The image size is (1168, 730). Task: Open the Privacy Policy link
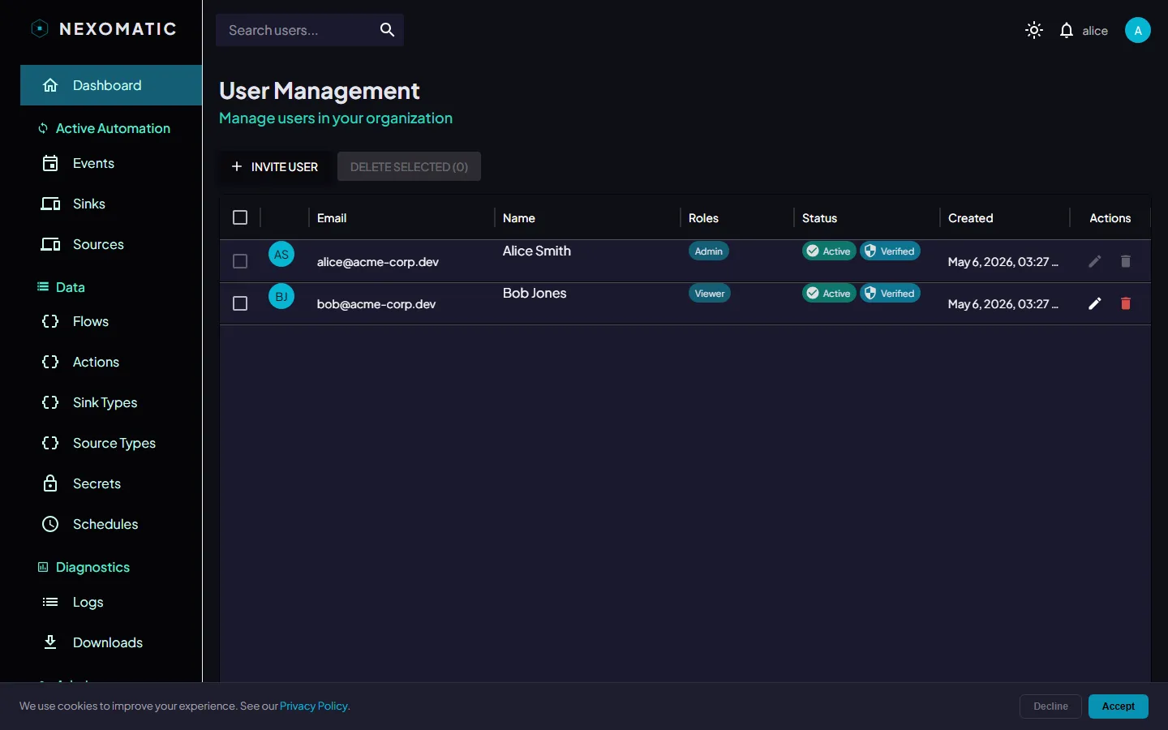pos(315,706)
